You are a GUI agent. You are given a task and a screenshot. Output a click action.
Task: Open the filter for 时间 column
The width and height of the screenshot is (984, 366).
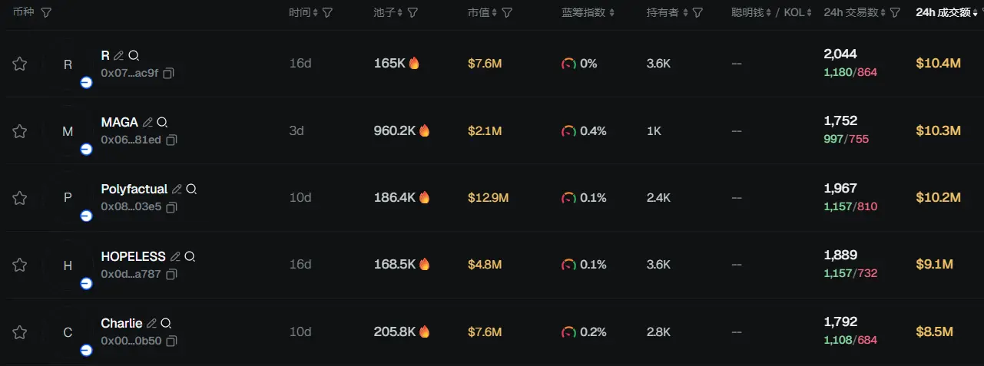(x=328, y=13)
